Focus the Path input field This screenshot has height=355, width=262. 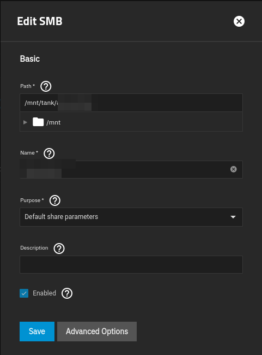coord(131,103)
